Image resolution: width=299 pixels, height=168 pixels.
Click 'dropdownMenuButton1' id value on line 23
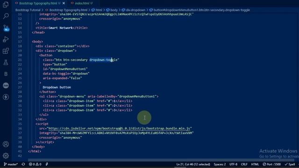(68, 69)
